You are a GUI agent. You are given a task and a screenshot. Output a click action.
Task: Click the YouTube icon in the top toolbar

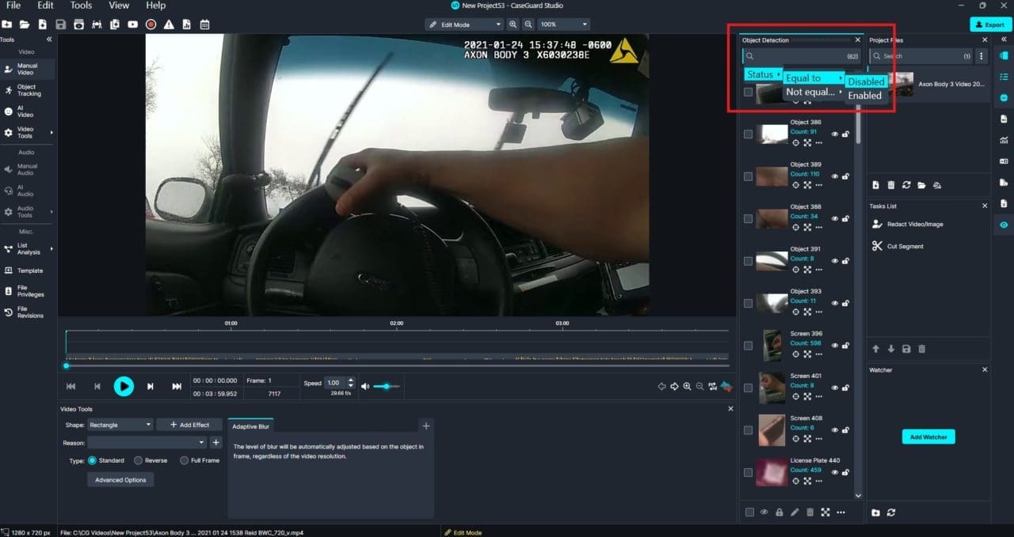coord(132,25)
